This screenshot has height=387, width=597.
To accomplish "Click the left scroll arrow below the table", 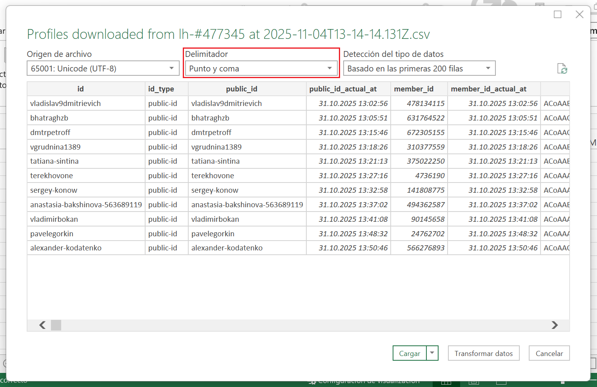I will pos(42,325).
